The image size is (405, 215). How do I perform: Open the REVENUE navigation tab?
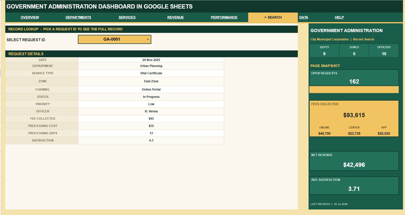tap(175, 17)
